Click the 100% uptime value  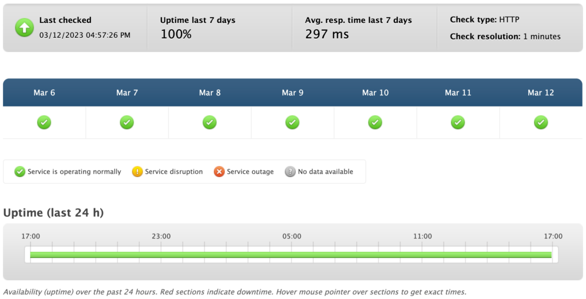click(176, 34)
